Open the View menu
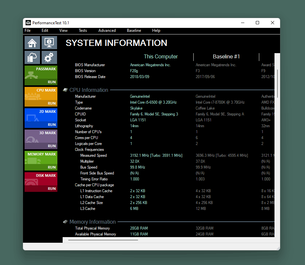 click(x=63, y=31)
